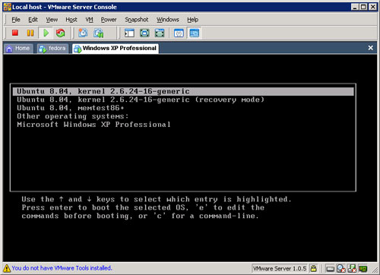Open the Snapshot menu
The height and width of the screenshot is (275, 380).
pos(137,20)
